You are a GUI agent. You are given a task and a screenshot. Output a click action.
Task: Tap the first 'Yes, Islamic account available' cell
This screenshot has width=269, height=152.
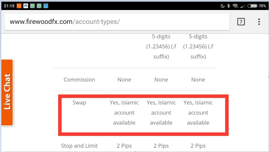124,113
